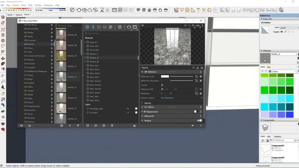Open the Lights category bulb icon
The height and width of the screenshot is (168, 299).
(93, 27)
